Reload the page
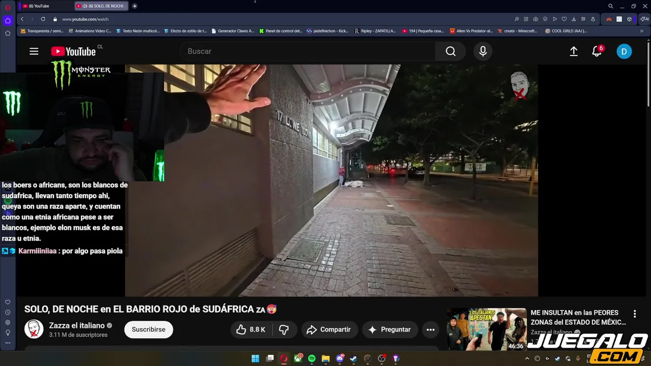The height and width of the screenshot is (366, 651). pyautogui.click(x=43, y=19)
